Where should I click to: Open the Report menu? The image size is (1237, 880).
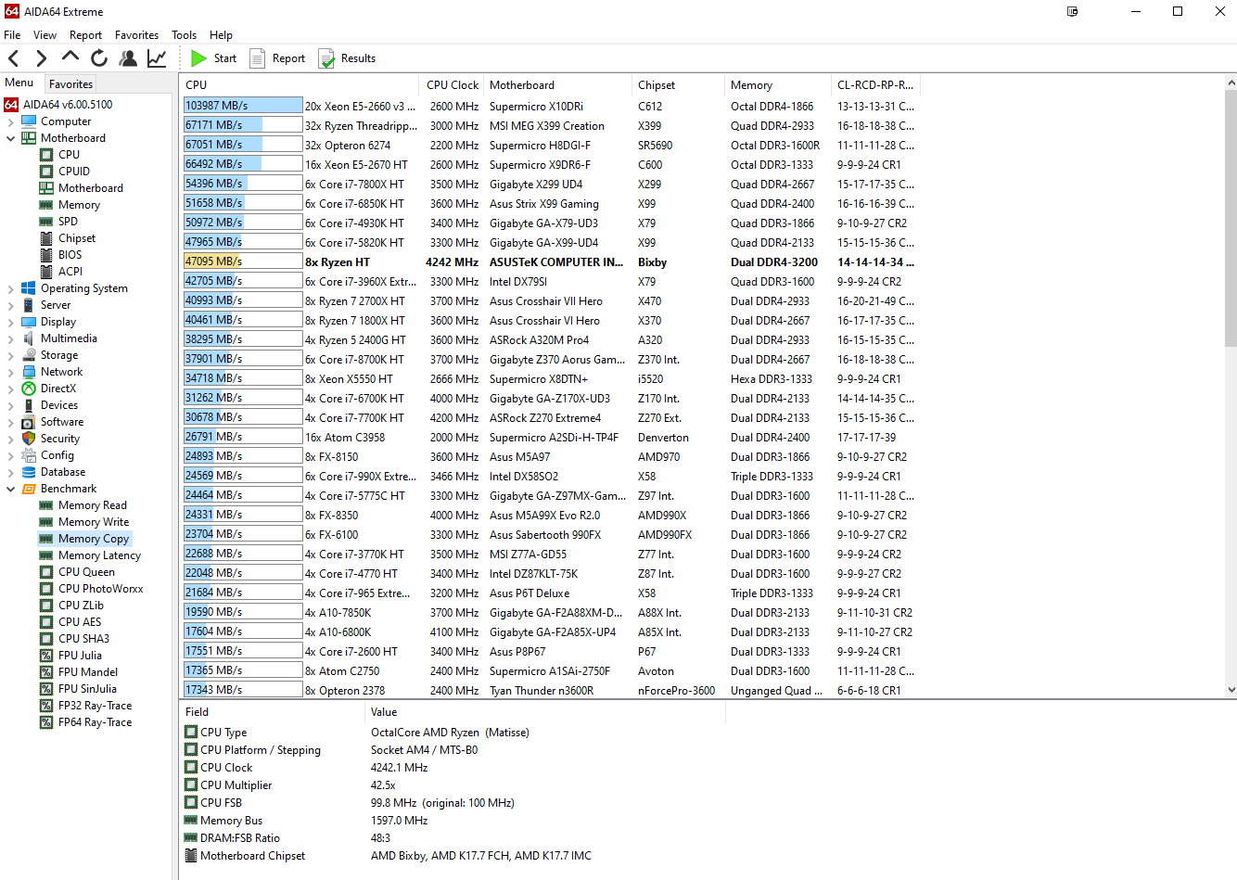click(85, 35)
